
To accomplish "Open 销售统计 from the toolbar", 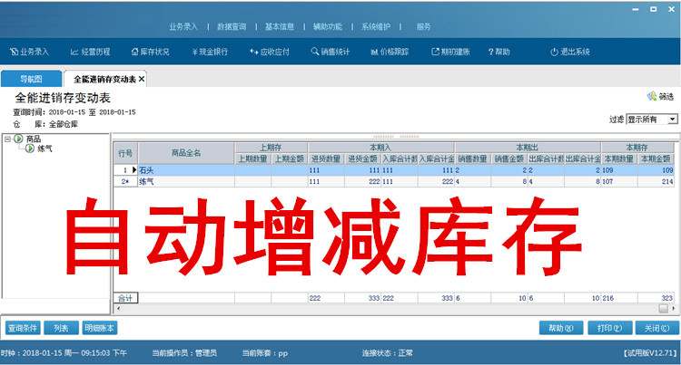I will pos(330,52).
